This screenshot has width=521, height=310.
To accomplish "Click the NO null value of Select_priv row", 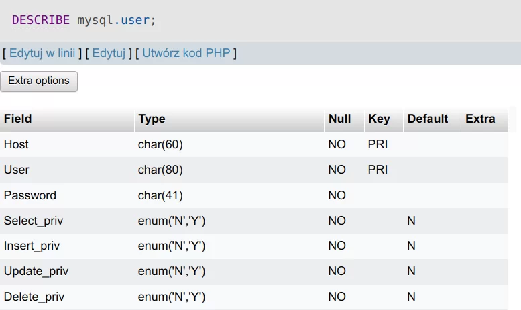I will tap(337, 221).
